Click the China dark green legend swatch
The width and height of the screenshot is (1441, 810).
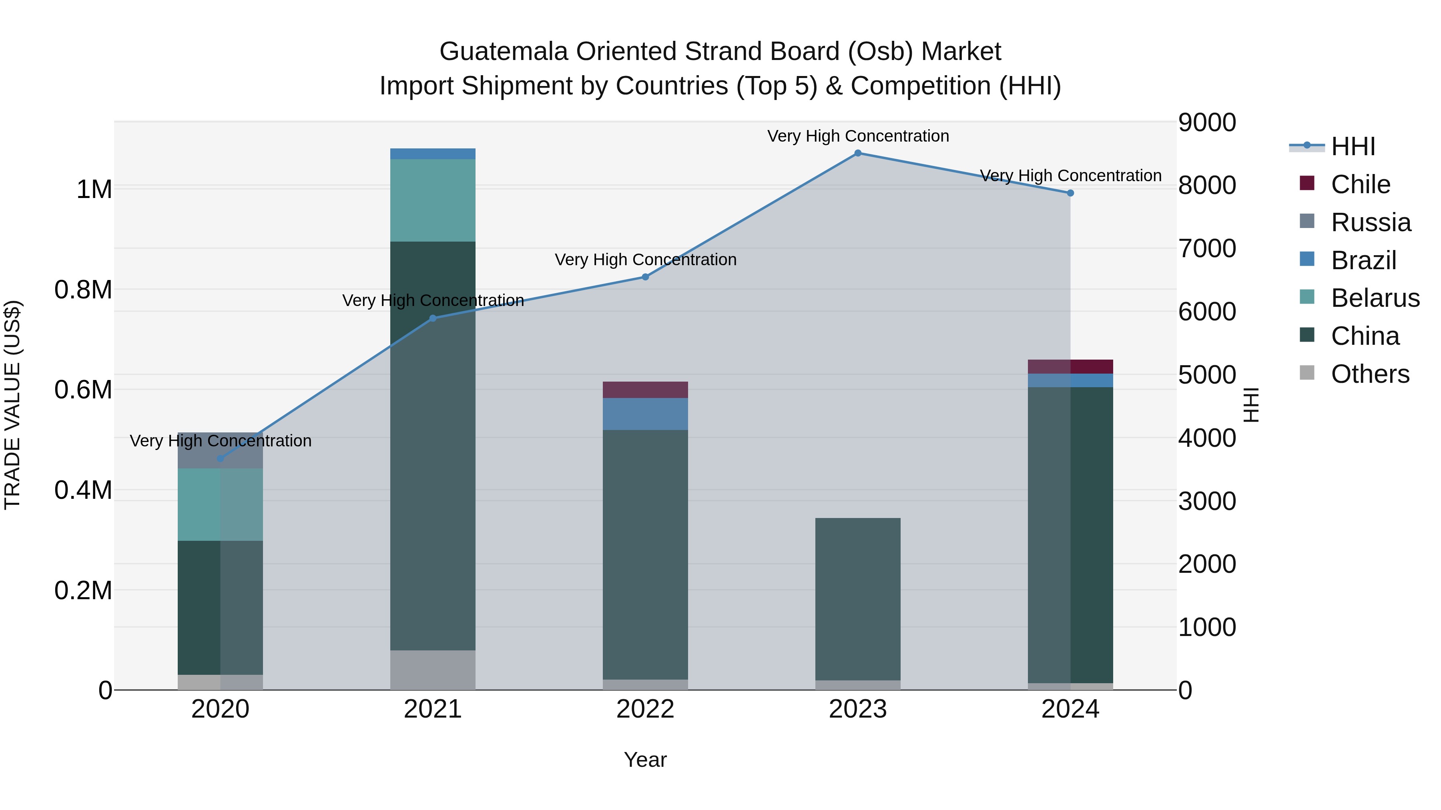point(1307,334)
